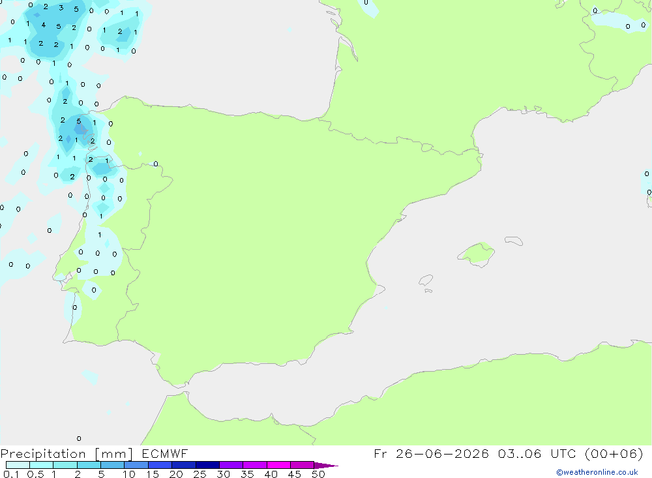
Task: Click the legend value "20"
Action: click(176, 474)
